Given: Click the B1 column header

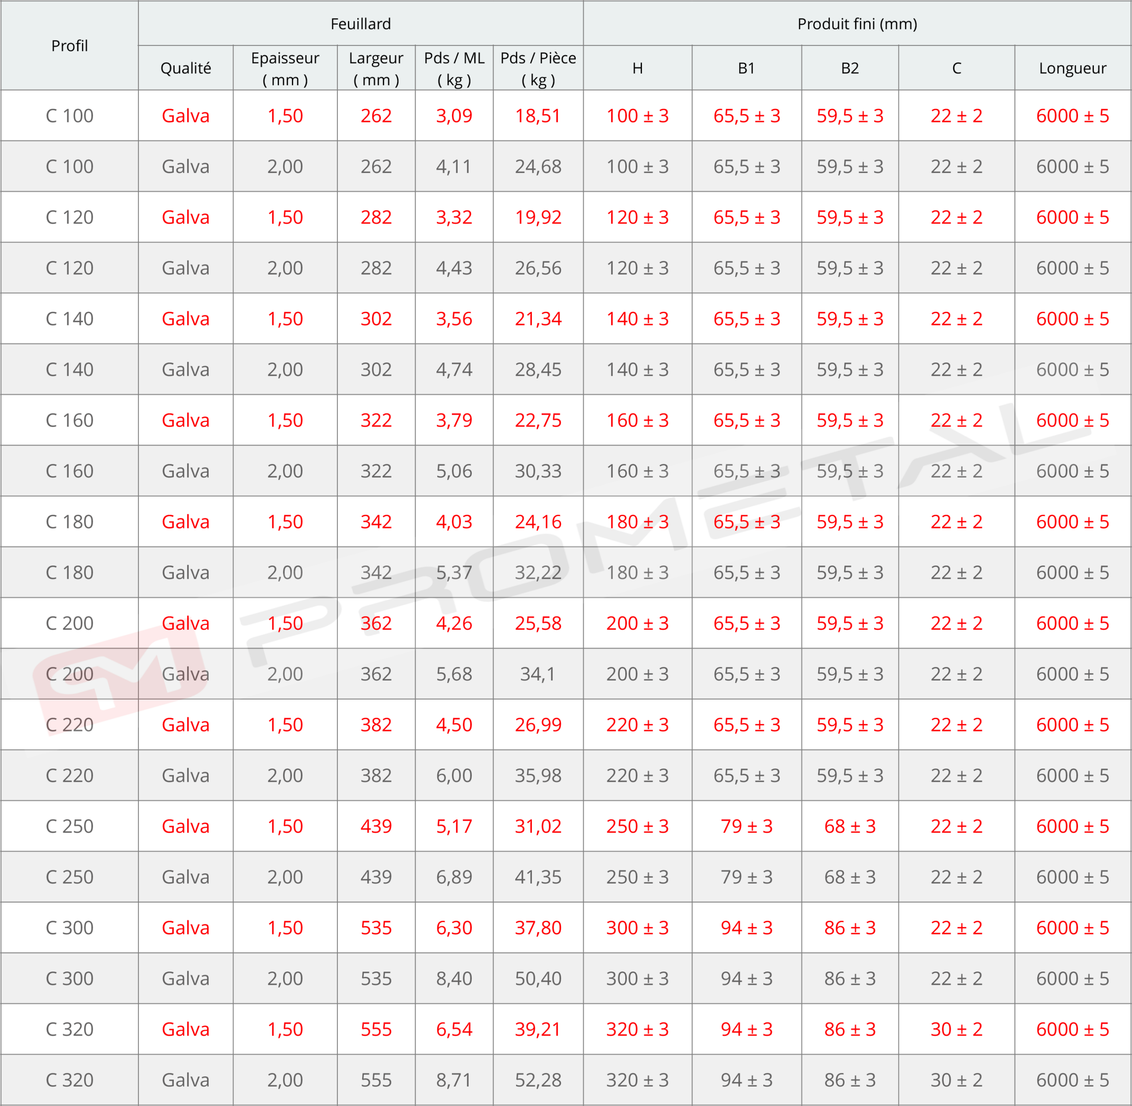Looking at the screenshot, I should click(746, 69).
